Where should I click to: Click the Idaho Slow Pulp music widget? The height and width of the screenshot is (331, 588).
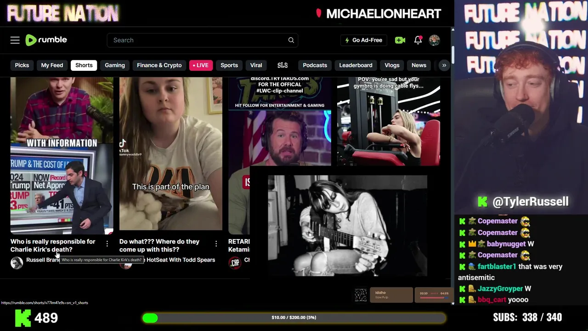coord(391,295)
